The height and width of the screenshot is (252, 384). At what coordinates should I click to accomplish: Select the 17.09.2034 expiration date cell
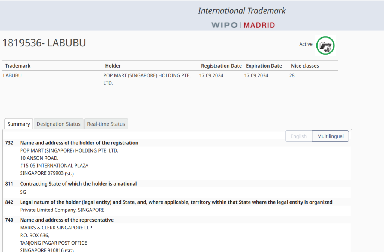tap(256, 75)
